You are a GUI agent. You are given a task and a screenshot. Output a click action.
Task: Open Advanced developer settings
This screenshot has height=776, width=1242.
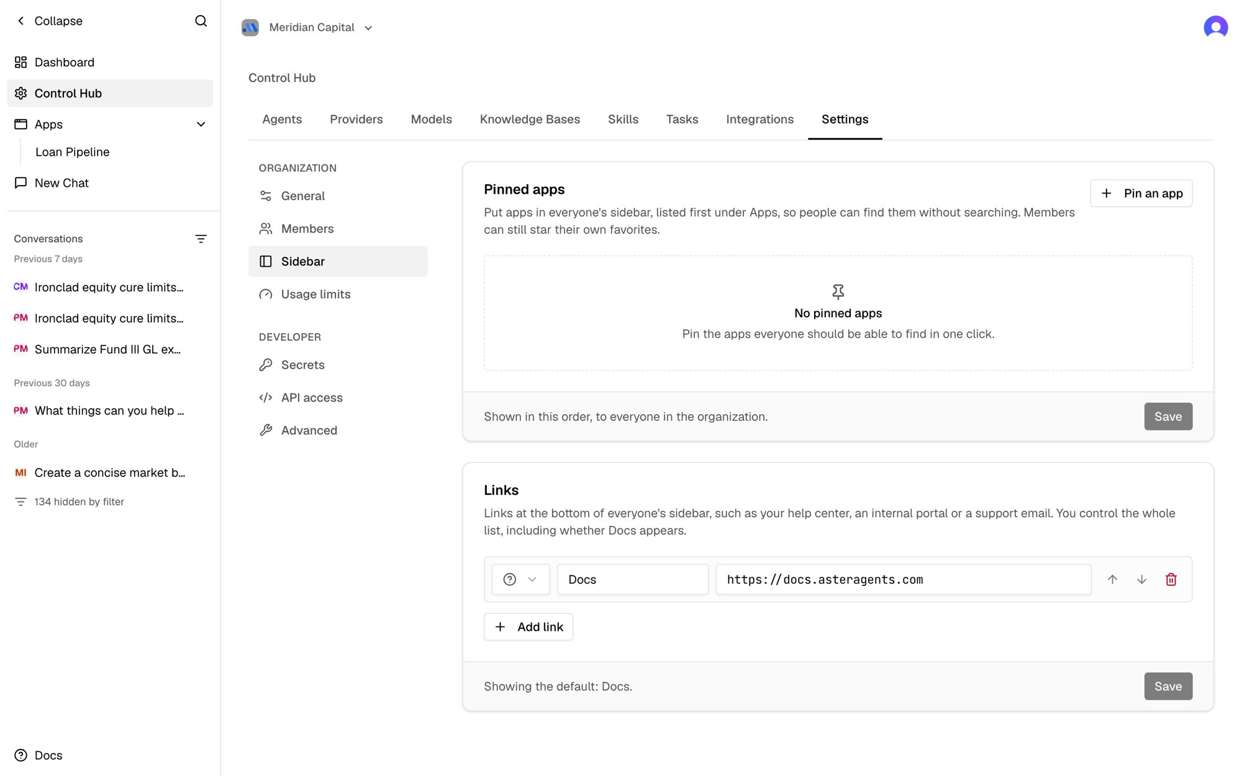tap(338, 430)
